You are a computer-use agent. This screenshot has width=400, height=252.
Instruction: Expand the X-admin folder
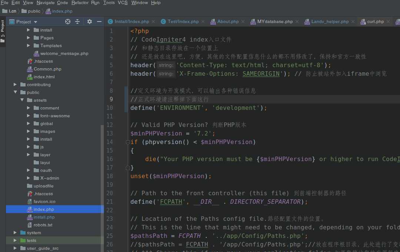(28, 178)
